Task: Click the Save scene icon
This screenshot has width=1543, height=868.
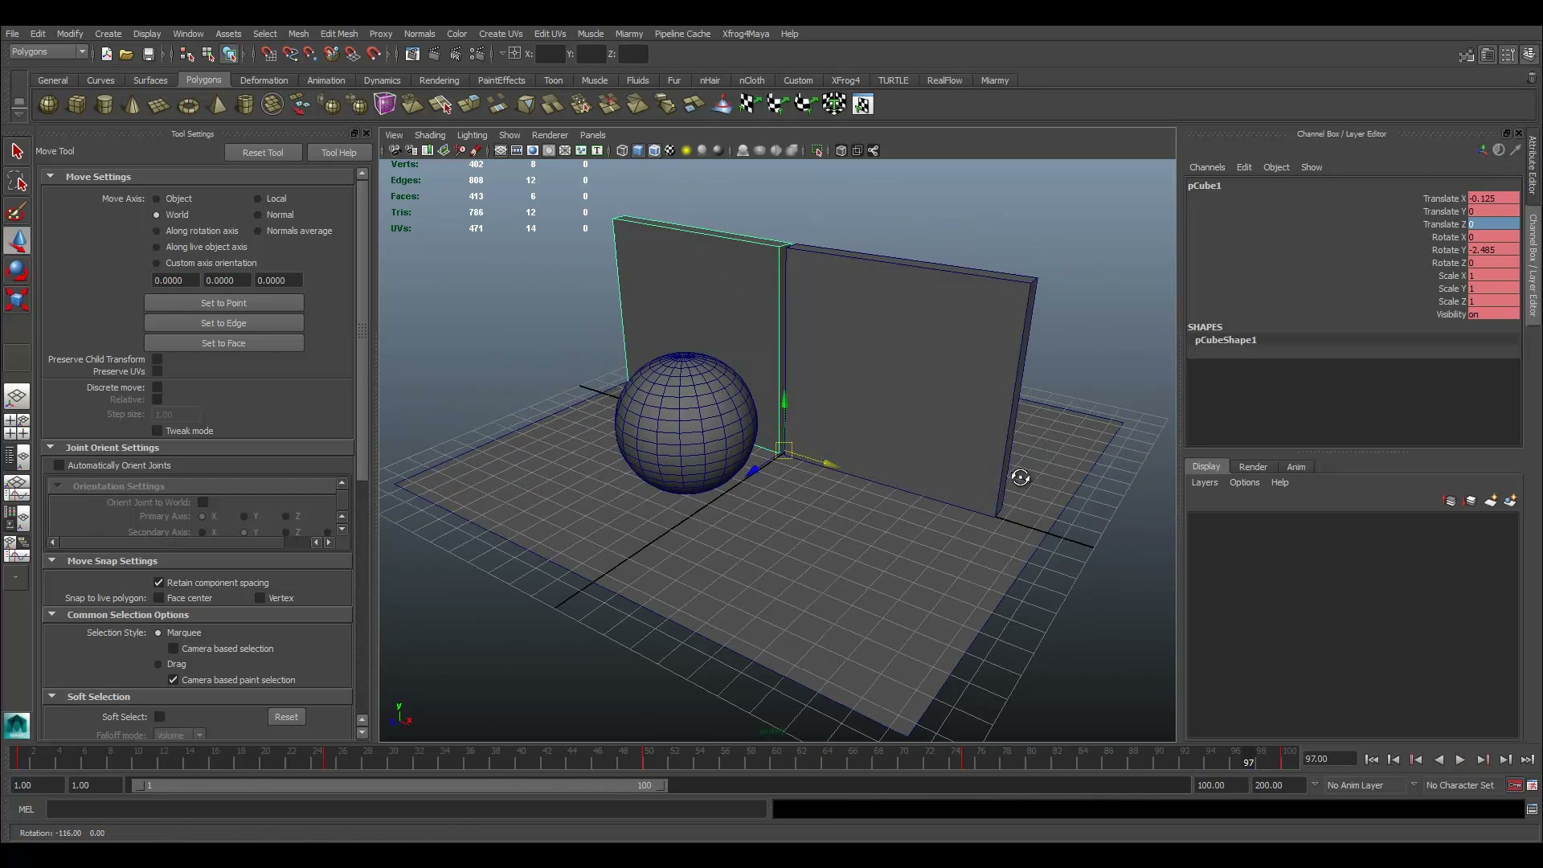Action: click(149, 54)
